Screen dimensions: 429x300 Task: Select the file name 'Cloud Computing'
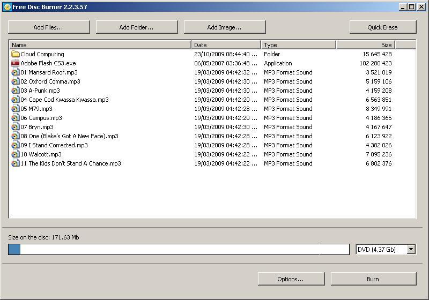tap(42, 54)
